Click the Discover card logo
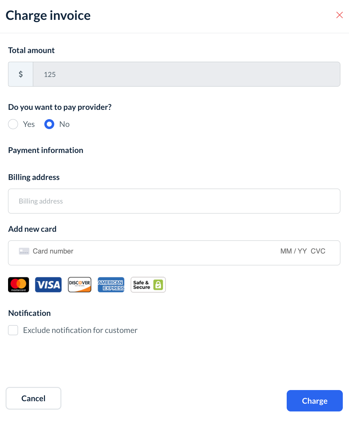Screen dimensions: 349x422 pos(80,285)
